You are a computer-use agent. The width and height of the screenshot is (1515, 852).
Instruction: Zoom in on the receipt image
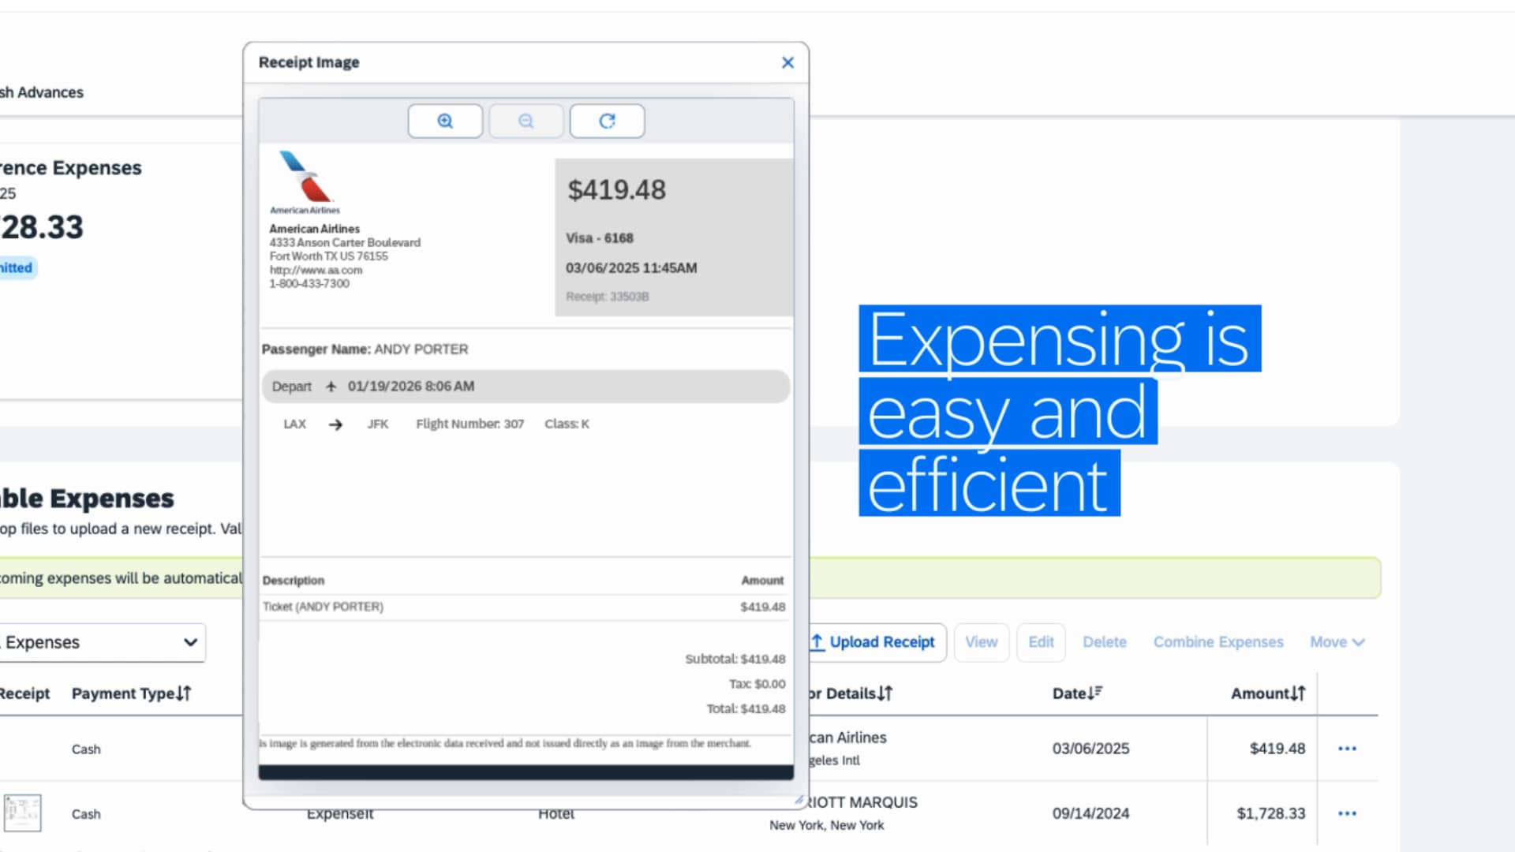click(x=445, y=121)
